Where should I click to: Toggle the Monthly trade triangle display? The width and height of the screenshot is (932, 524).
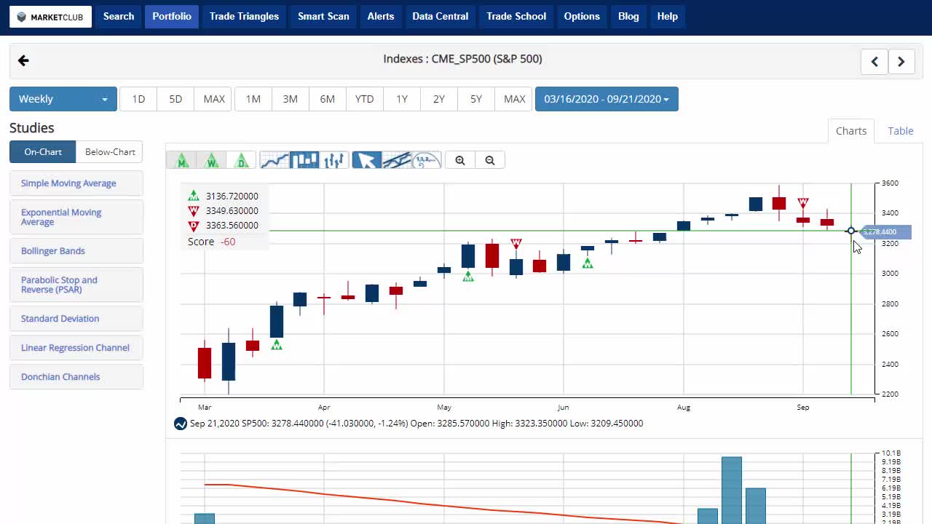click(x=182, y=160)
